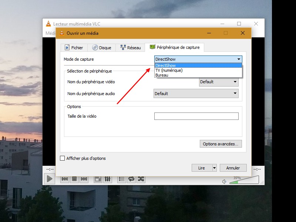Open the Réseau tab
The height and width of the screenshot is (222, 296).
point(130,48)
